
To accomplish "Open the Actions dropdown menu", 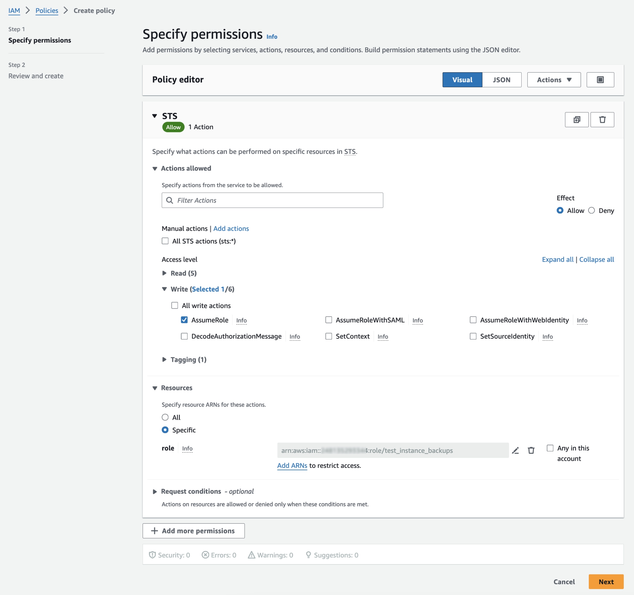I will click(x=554, y=80).
